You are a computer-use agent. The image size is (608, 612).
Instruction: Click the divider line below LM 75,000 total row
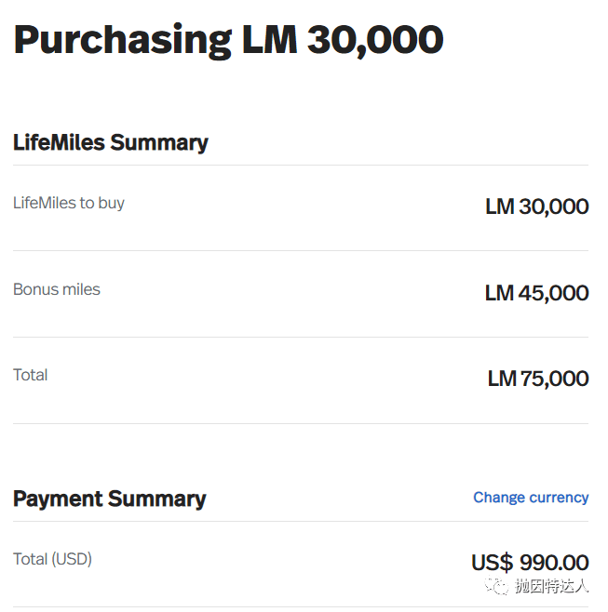[301, 423]
